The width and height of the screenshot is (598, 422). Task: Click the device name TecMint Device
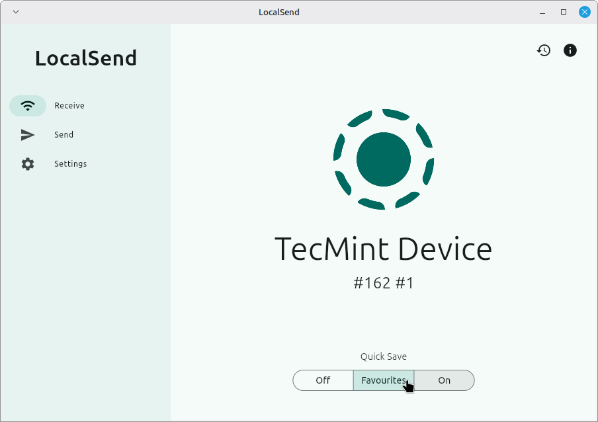click(x=383, y=249)
